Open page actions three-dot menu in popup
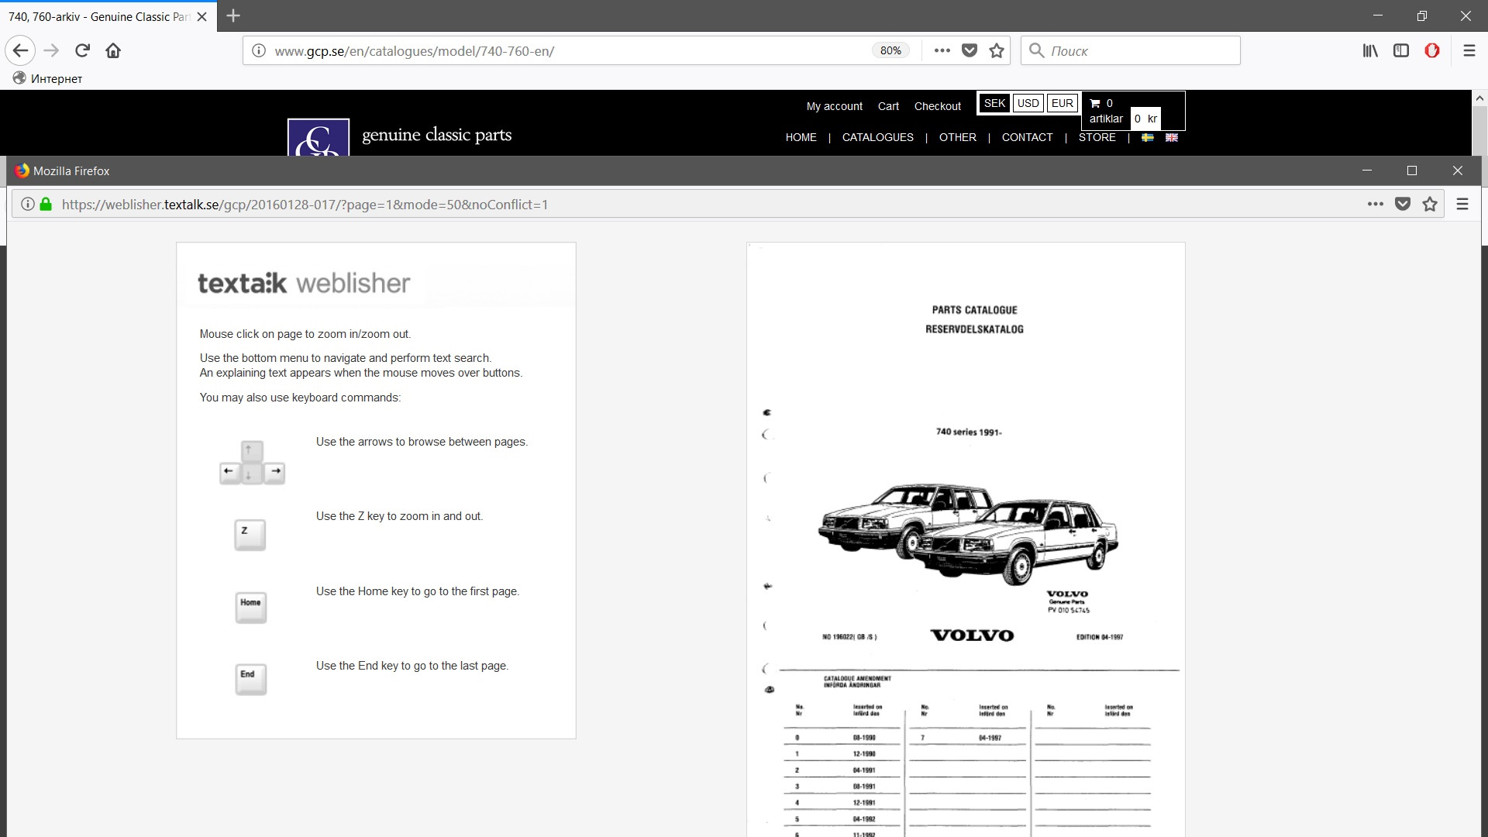This screenshot has width=1488, height=837. click(1375, 205)
